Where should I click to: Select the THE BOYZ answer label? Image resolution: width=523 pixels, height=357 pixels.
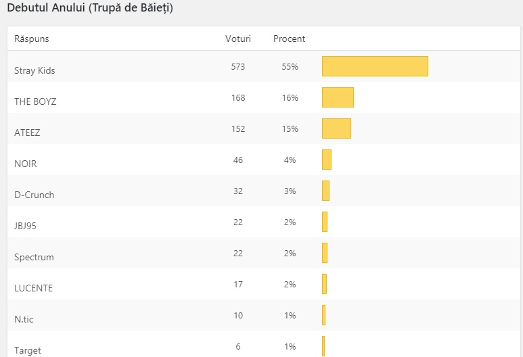pos(35,101)
